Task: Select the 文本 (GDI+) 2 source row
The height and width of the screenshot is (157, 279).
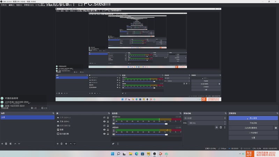Action: 83,118
